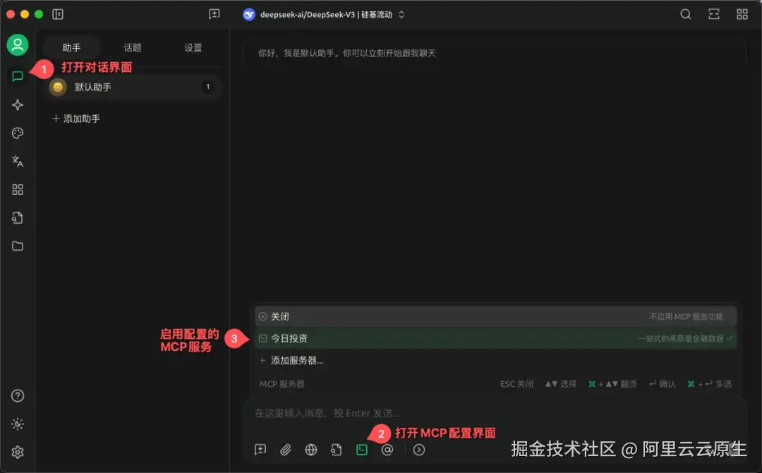Mention a model using the @ icon
Viewport: 762px width, 473px height.
(387, 450)
